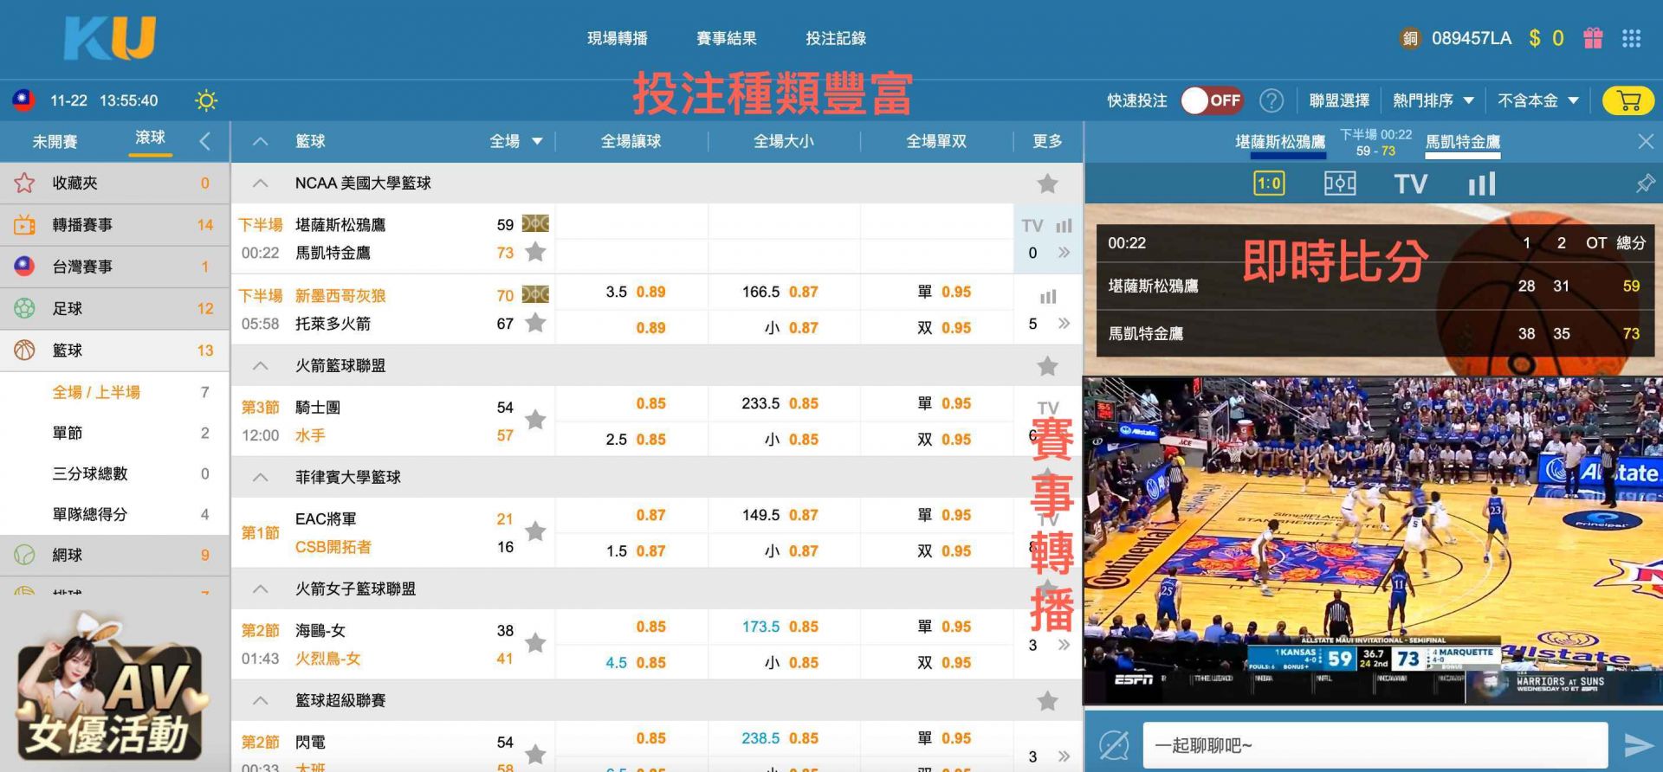The width and height of the screenshot is (1663, 772).
Task: Favorite the NCAA 美國大學籃球 league
Action: (1048, 183)
